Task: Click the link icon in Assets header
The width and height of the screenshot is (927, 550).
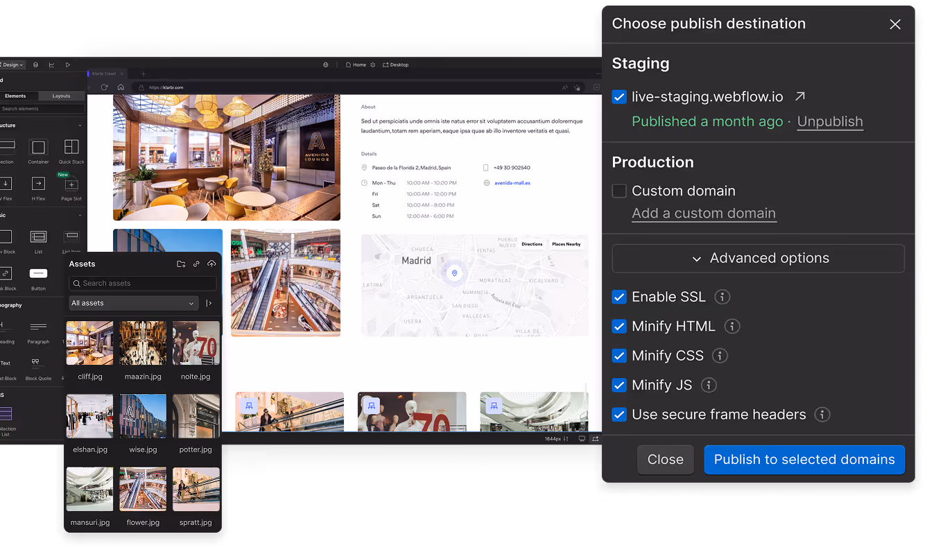Action: pos(196,264)
